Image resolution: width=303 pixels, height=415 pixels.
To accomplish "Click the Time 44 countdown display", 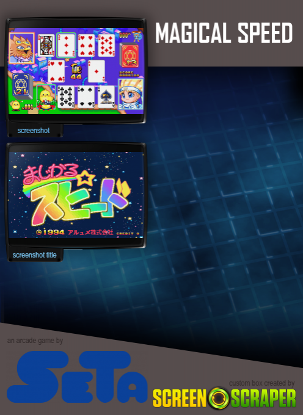I will point(76,72).
